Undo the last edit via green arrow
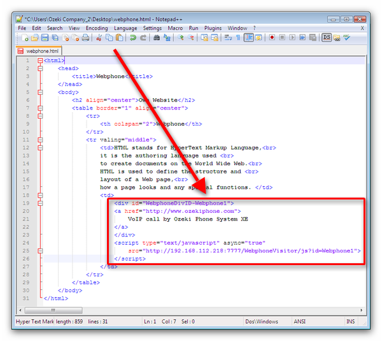This screenshot has width=382, height=341. [133, 38]
